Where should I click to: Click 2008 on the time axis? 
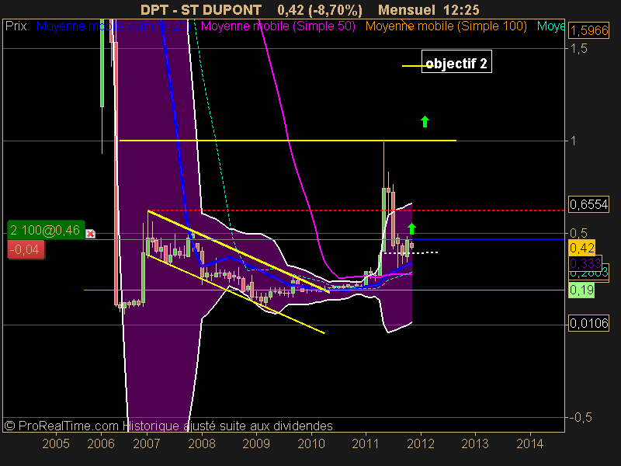click(x=202, y=443)
